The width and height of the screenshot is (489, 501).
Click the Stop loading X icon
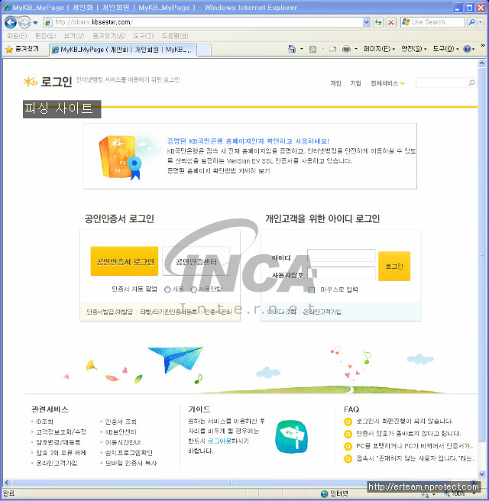pos(391,22)
